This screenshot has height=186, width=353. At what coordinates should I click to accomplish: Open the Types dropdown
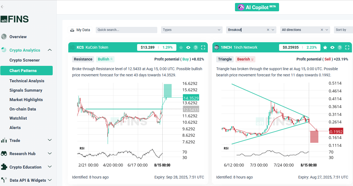(192, 30)
